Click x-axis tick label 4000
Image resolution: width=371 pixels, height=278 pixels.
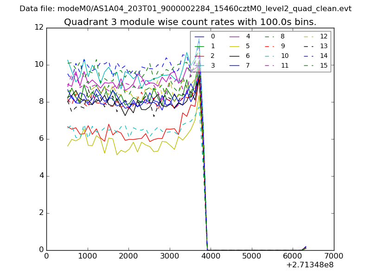[211, 255]
